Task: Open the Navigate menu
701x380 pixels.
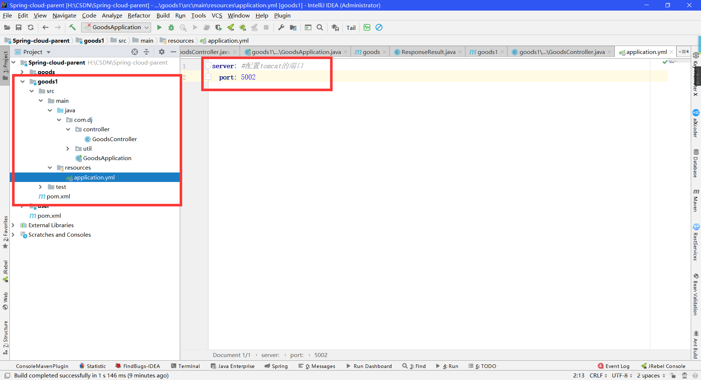Action: point(64,15)
